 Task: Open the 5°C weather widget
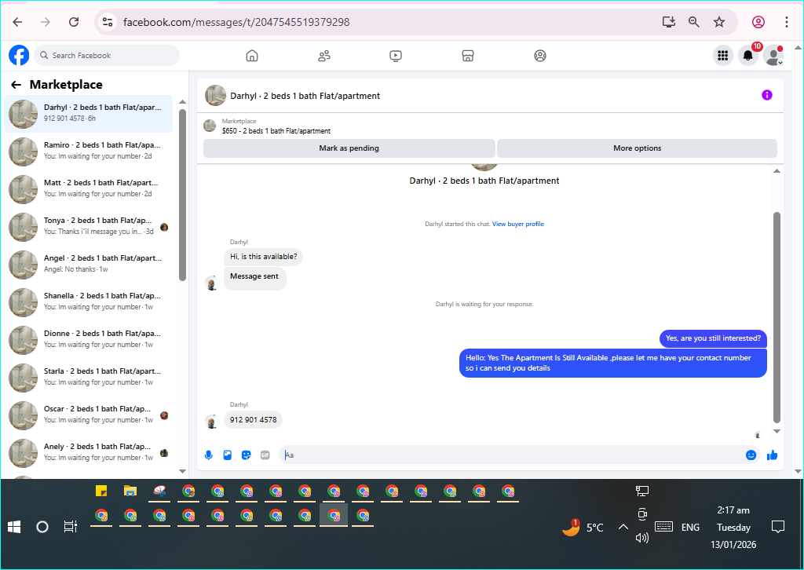tap(583, 527)
